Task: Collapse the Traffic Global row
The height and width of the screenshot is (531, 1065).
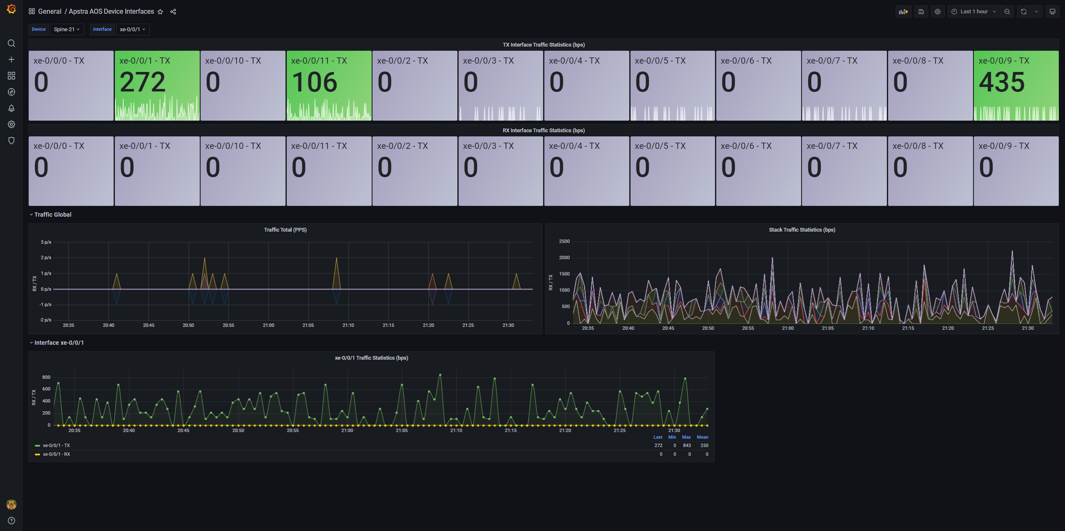Action: 52,215
